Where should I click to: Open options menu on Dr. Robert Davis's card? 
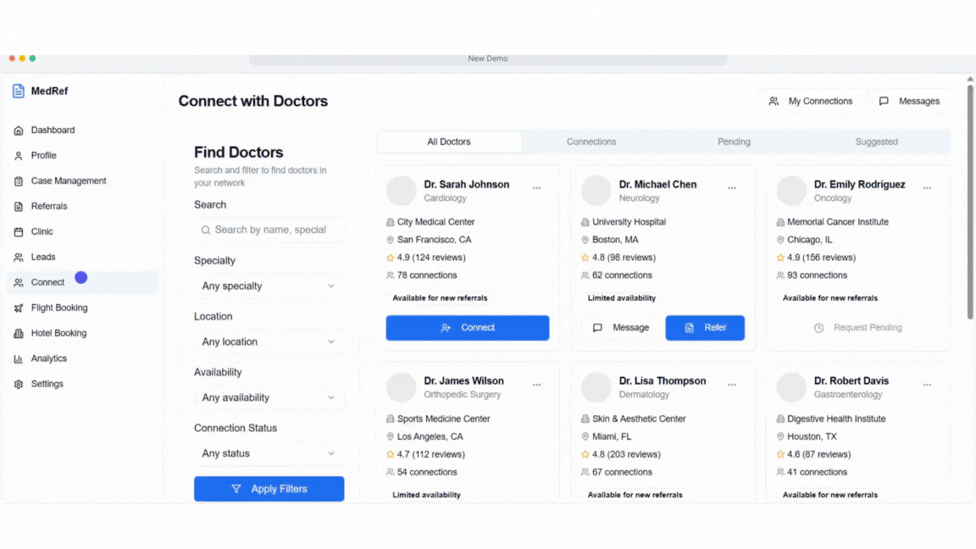click(x=926, y=384)
